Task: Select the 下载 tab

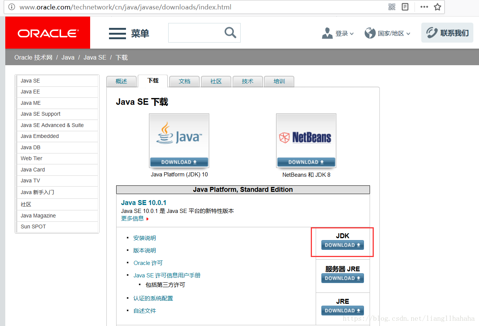Action: coord(153,81)
